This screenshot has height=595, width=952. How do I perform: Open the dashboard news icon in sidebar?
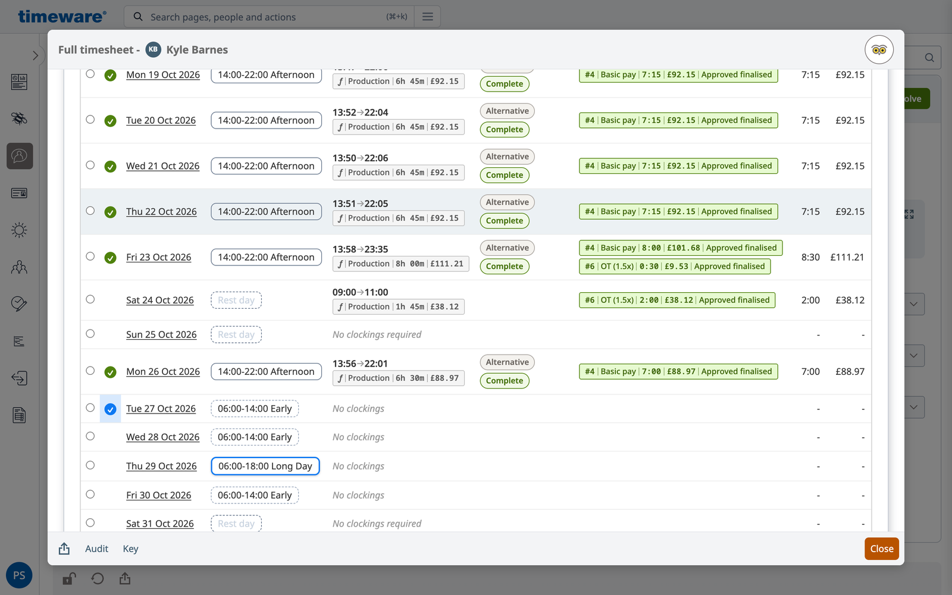19,82
